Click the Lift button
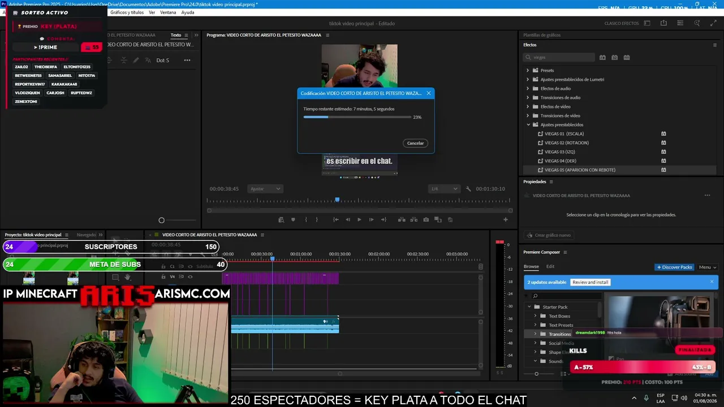The height and width of the screenshot is (407, 724). [x=402, y=219]
